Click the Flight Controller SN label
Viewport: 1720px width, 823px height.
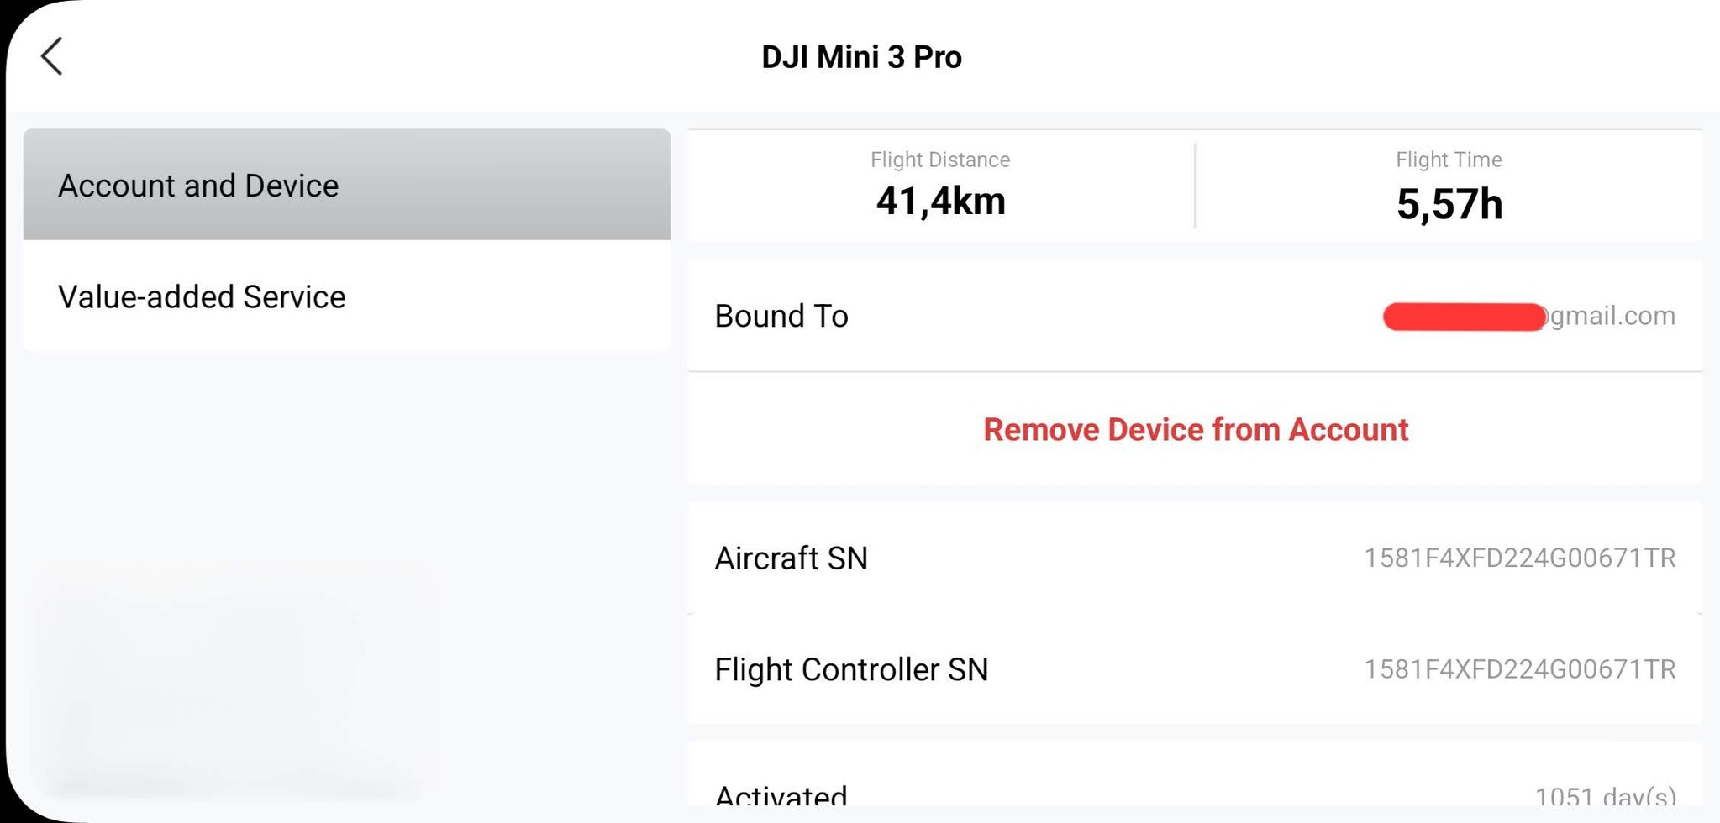851,669
